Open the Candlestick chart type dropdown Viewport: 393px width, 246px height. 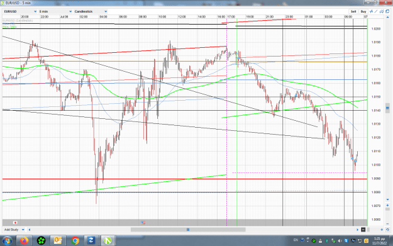point(91,11)
